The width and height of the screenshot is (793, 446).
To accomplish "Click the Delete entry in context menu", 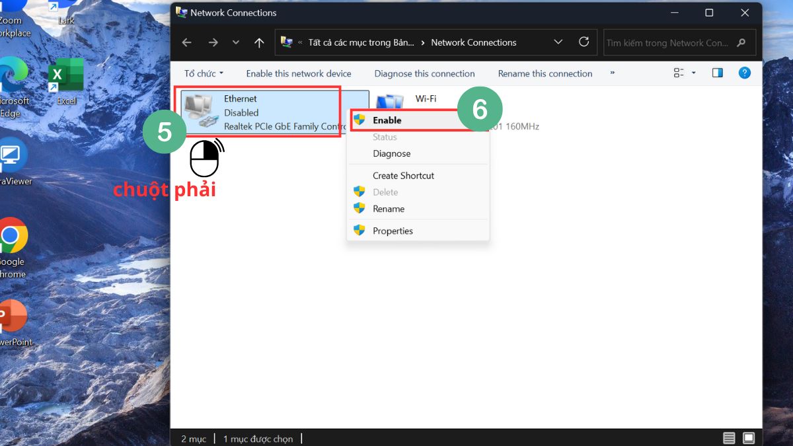I will [385, 192].
